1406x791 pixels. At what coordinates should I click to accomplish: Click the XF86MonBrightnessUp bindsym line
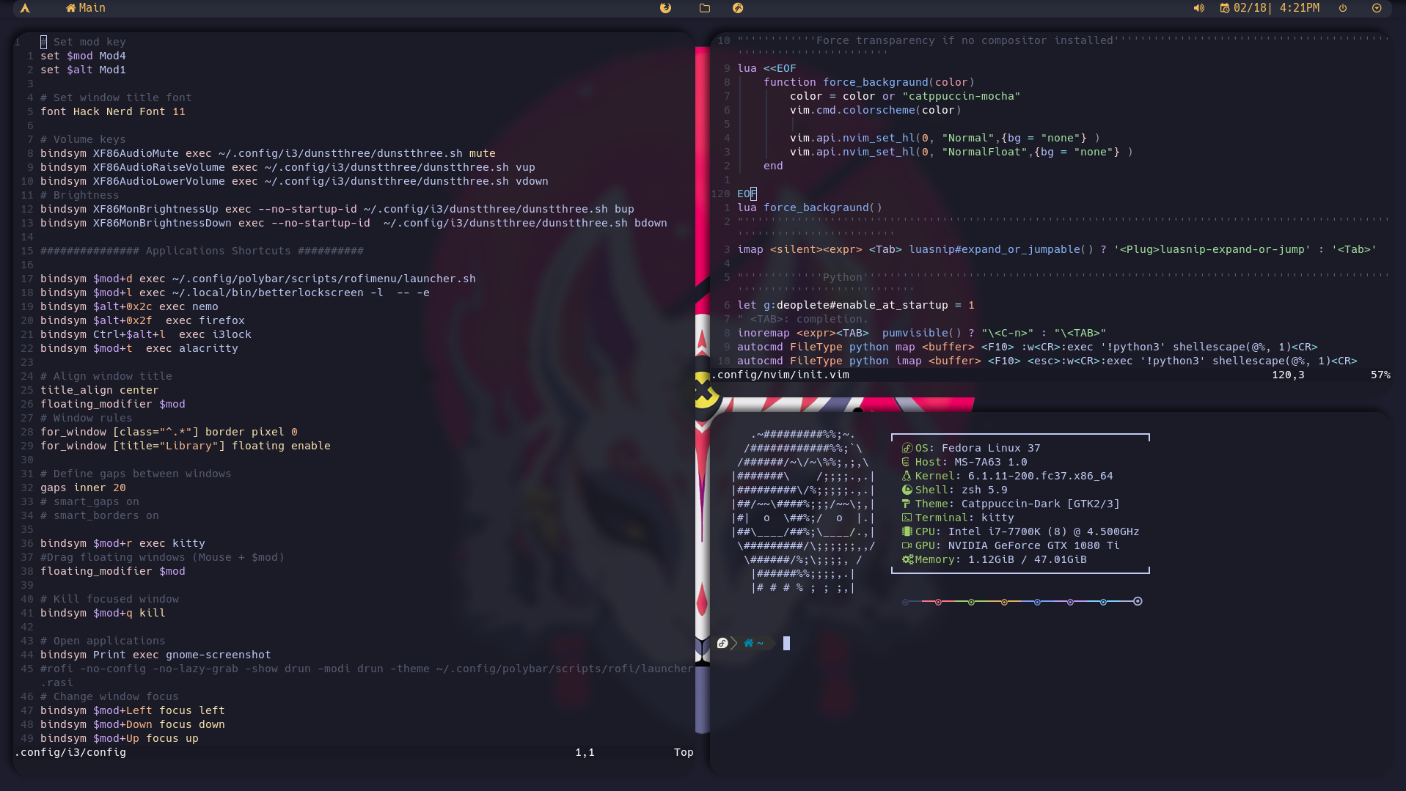[x=337, y=209]
